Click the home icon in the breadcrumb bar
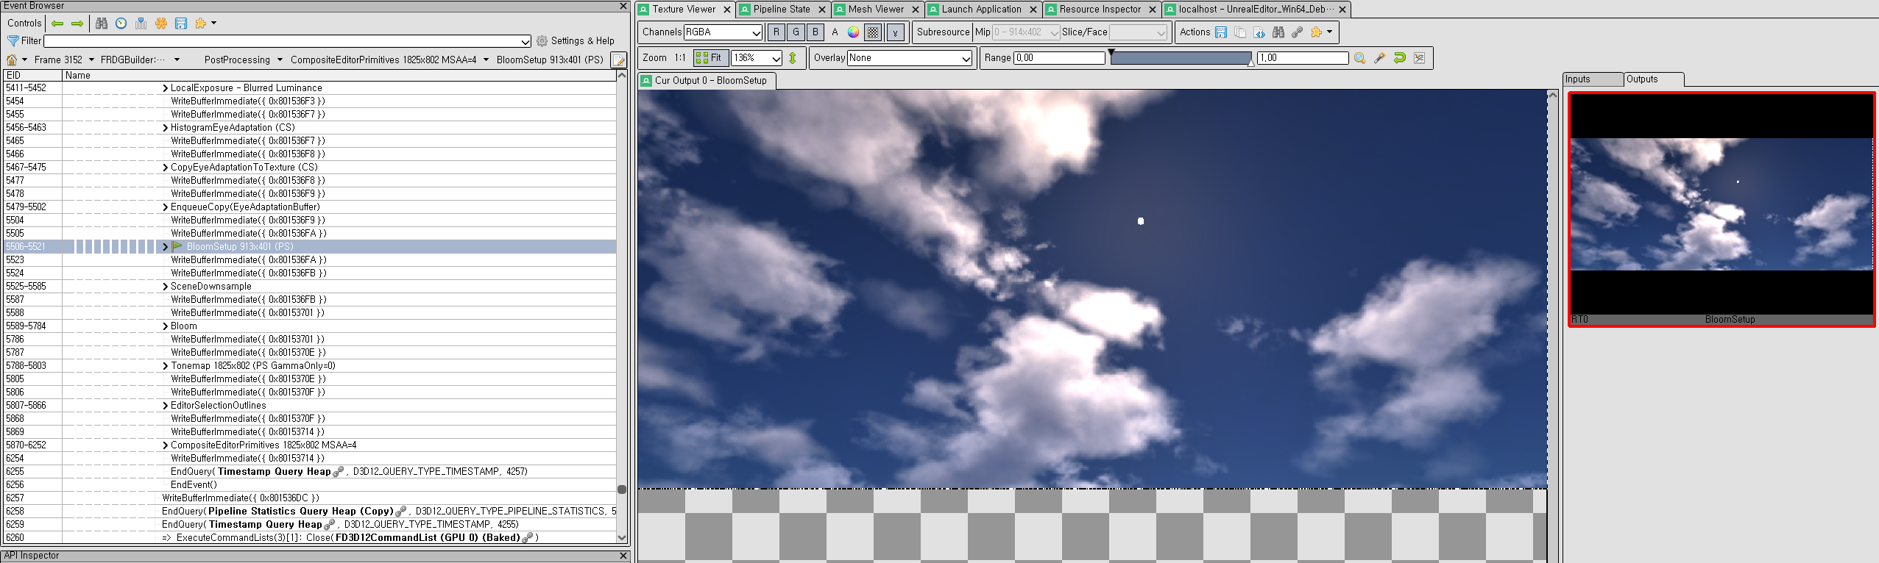Screen dimensions: 1879x563 point(12,60)
